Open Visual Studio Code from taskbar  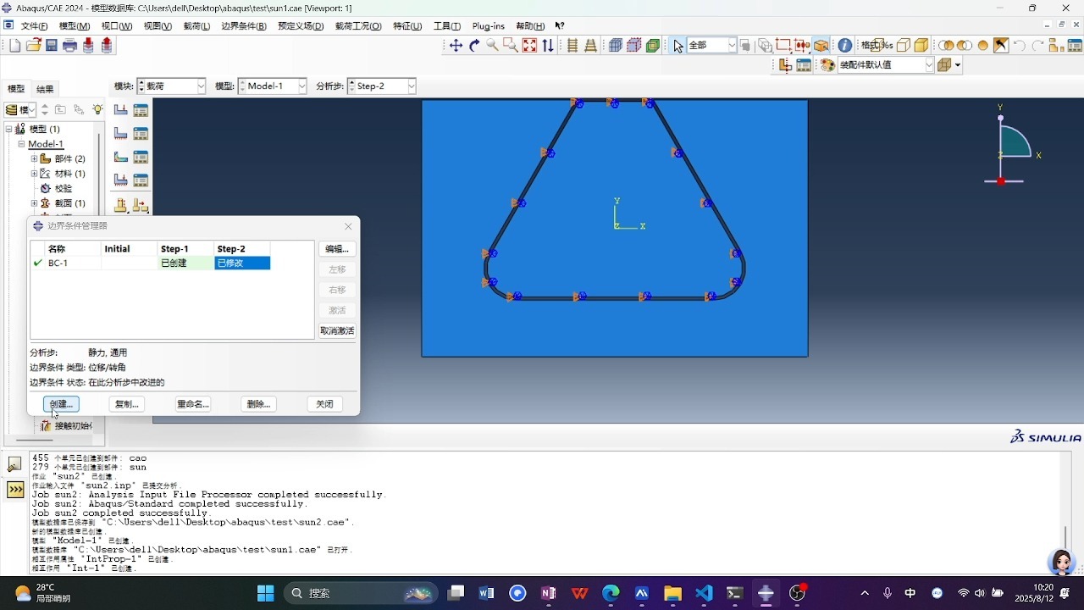pos(704,593)
